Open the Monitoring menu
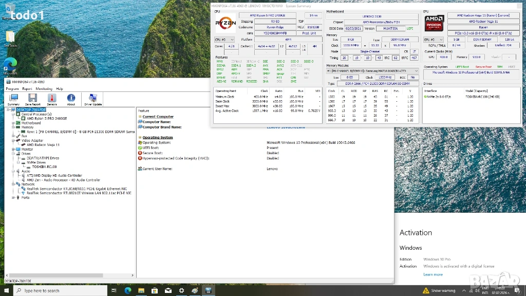 pos(44,89)
